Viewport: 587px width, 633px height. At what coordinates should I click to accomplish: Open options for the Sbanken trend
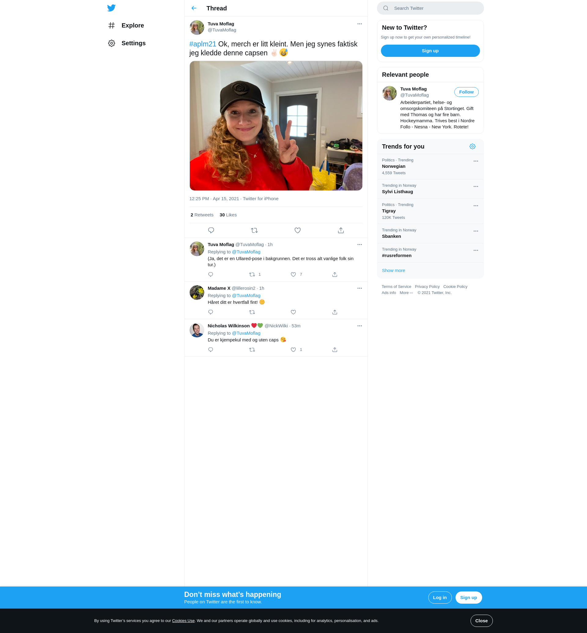tap(475, 231)
